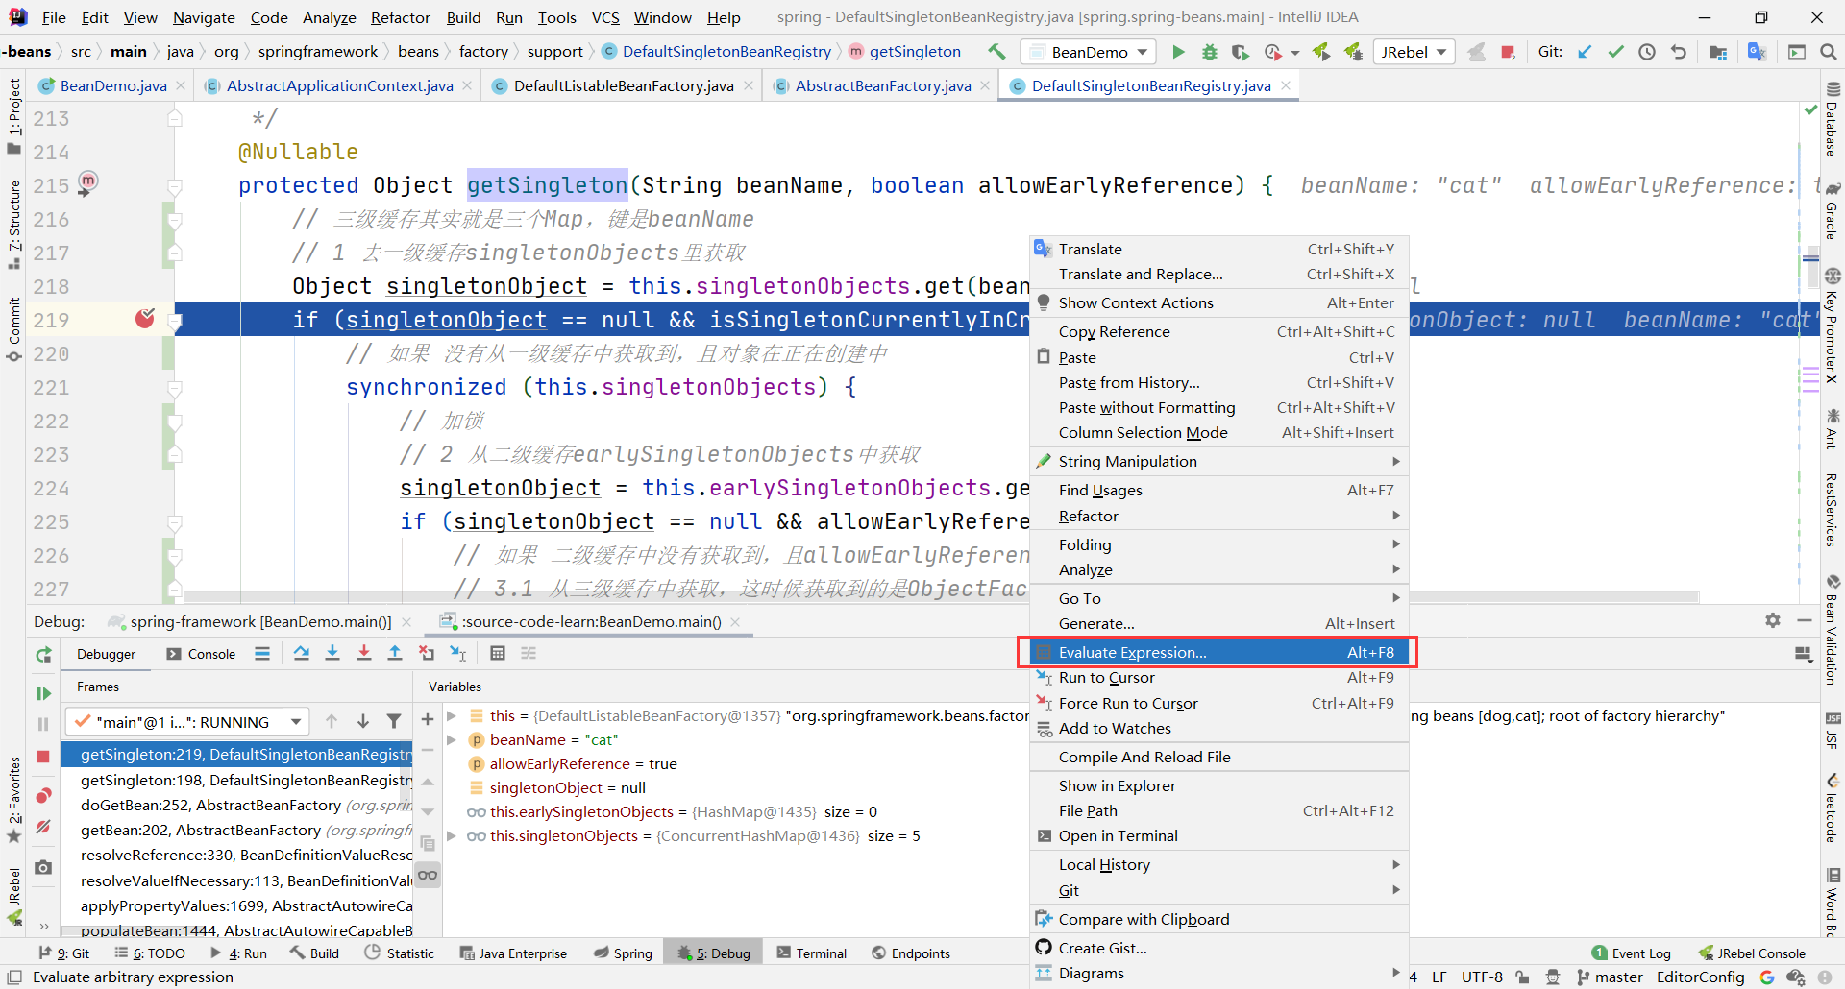This screenshot has height=989, width=1845.
Task: Click the Project tool window side tab
Action: pos(13,116)
